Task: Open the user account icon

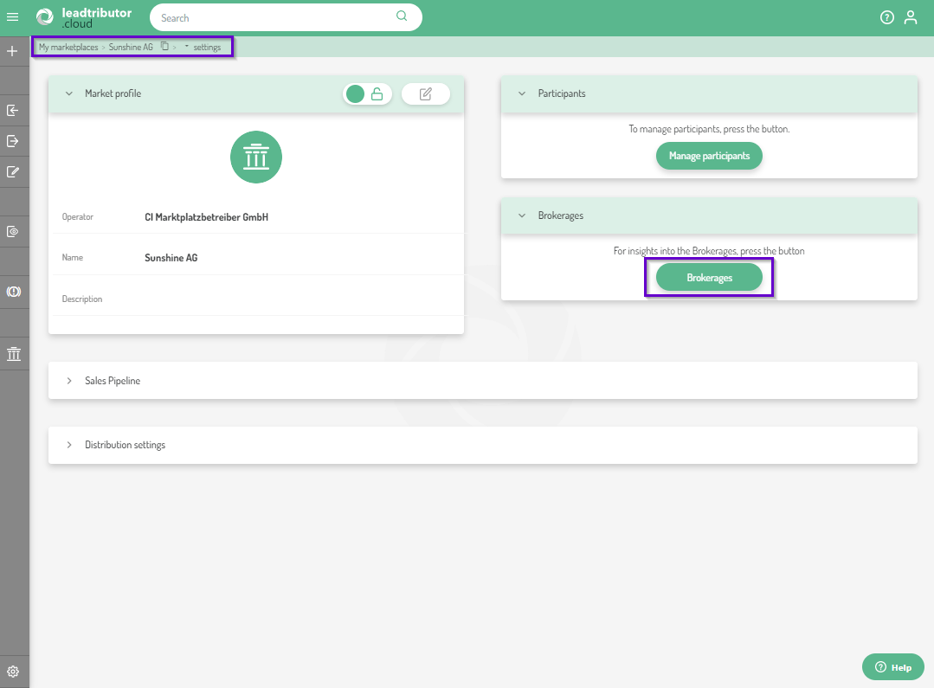Action: pyautogui.click(x=910, y=17)
